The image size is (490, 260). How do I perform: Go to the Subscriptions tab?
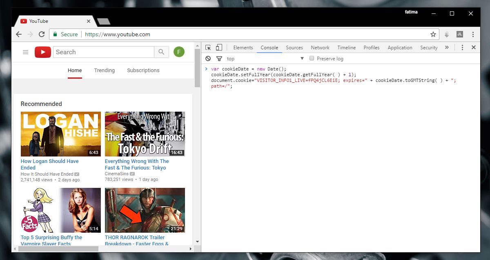[x=143, y=71]
